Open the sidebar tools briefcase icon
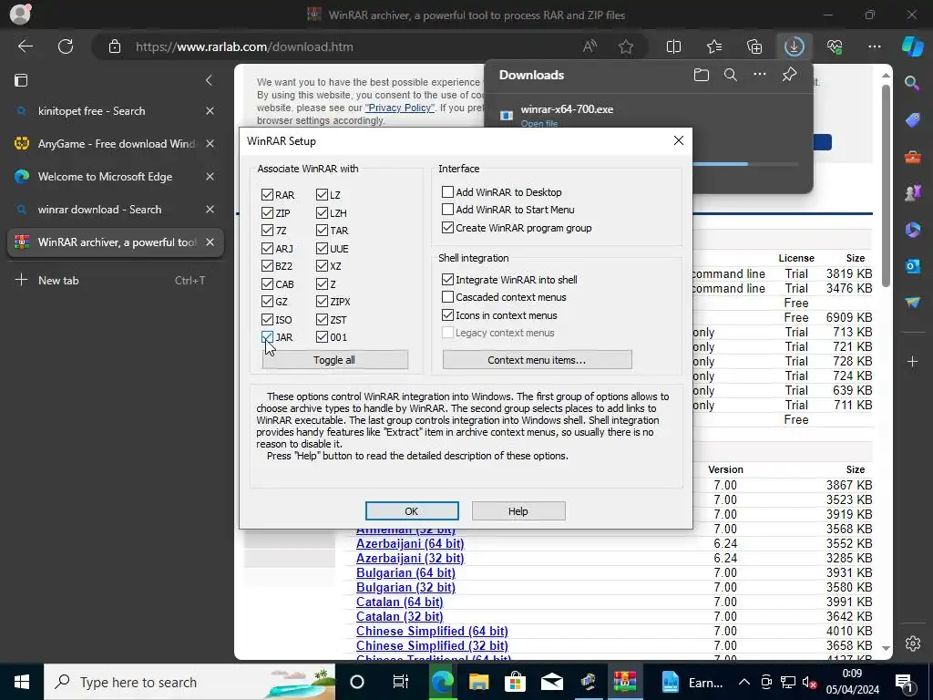The width and height of the screenshot is (933, 700). tap(912, 157)
